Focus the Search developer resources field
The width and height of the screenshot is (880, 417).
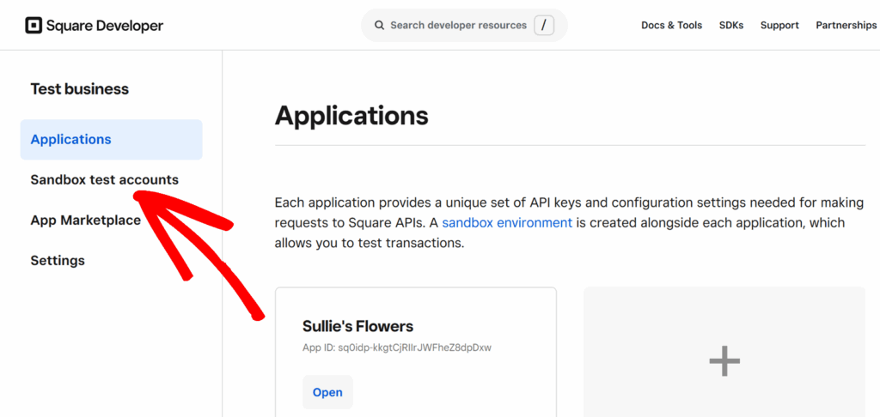(x=457, y=26)
